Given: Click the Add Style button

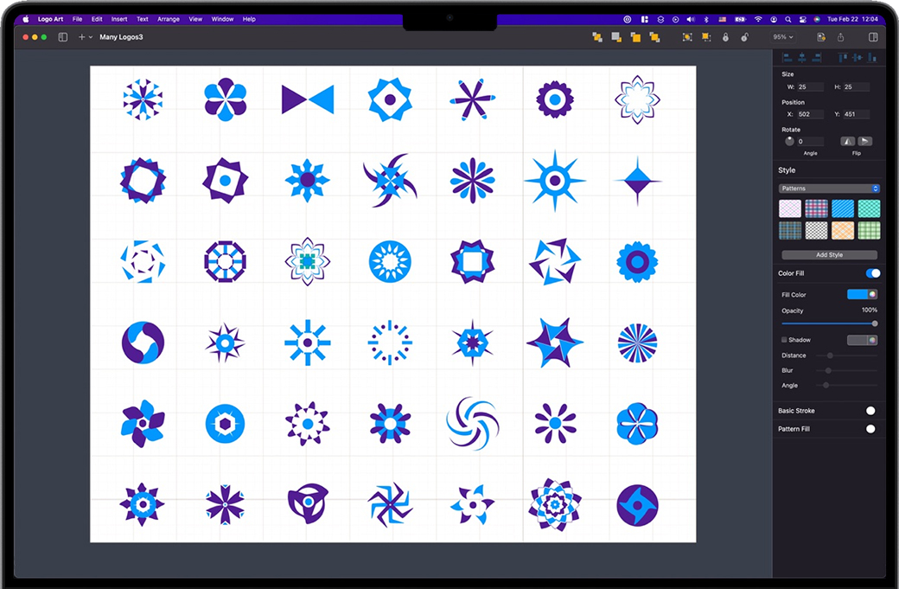Looking at the screenshot, I should 829,255.
